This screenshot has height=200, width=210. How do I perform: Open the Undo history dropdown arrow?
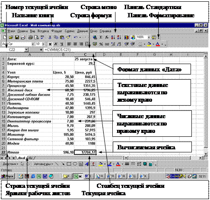(x=80, y=38)
